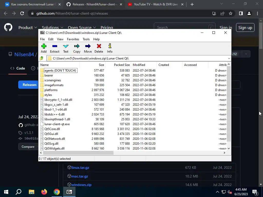
Task: Click the GitHub Pricing link
Action: point(107,27)
